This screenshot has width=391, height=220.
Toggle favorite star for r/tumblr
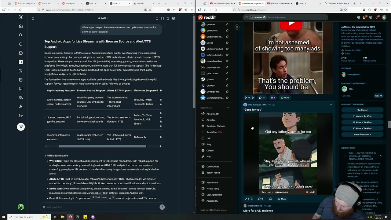click(x=227, y=86)
